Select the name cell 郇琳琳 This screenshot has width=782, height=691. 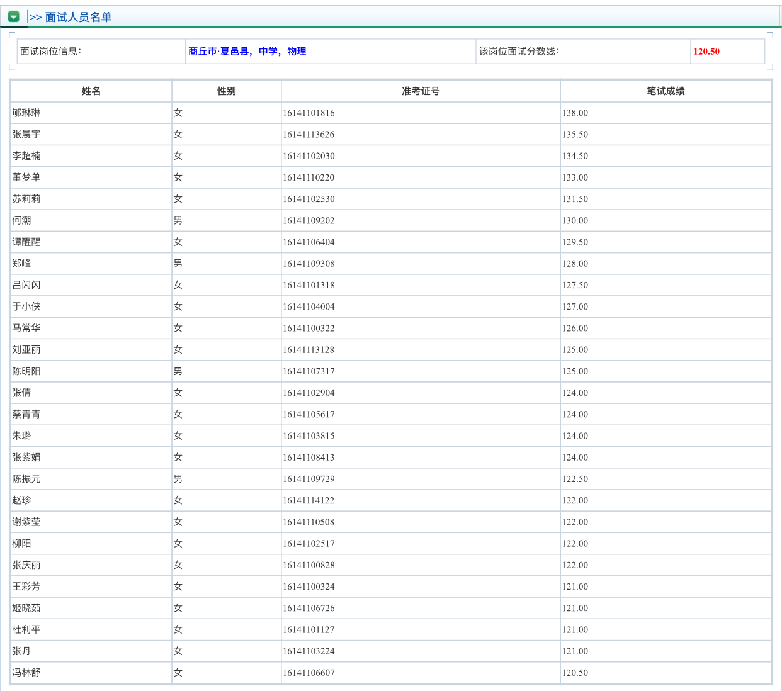click(26, 113)
